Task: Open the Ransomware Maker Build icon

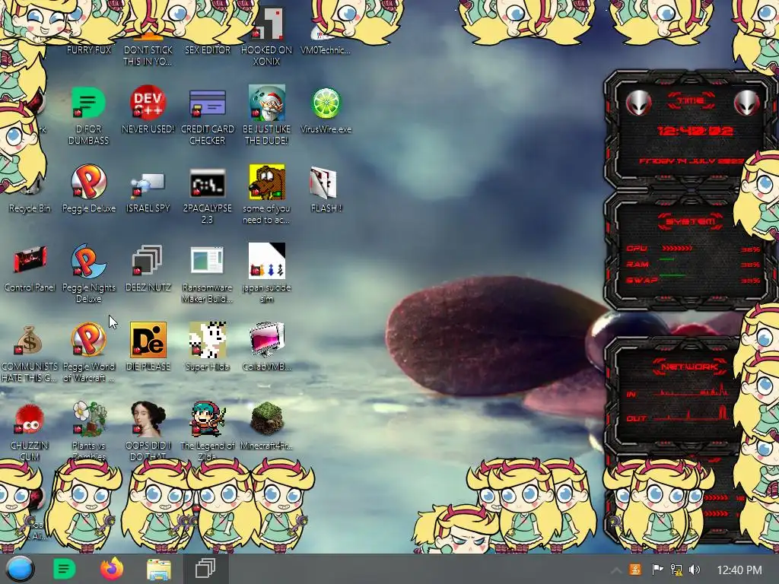Action: pyautogui.click(x=207, y=260)
